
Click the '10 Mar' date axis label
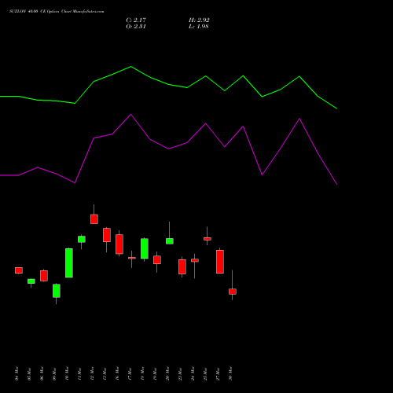(x=67, y=373)
